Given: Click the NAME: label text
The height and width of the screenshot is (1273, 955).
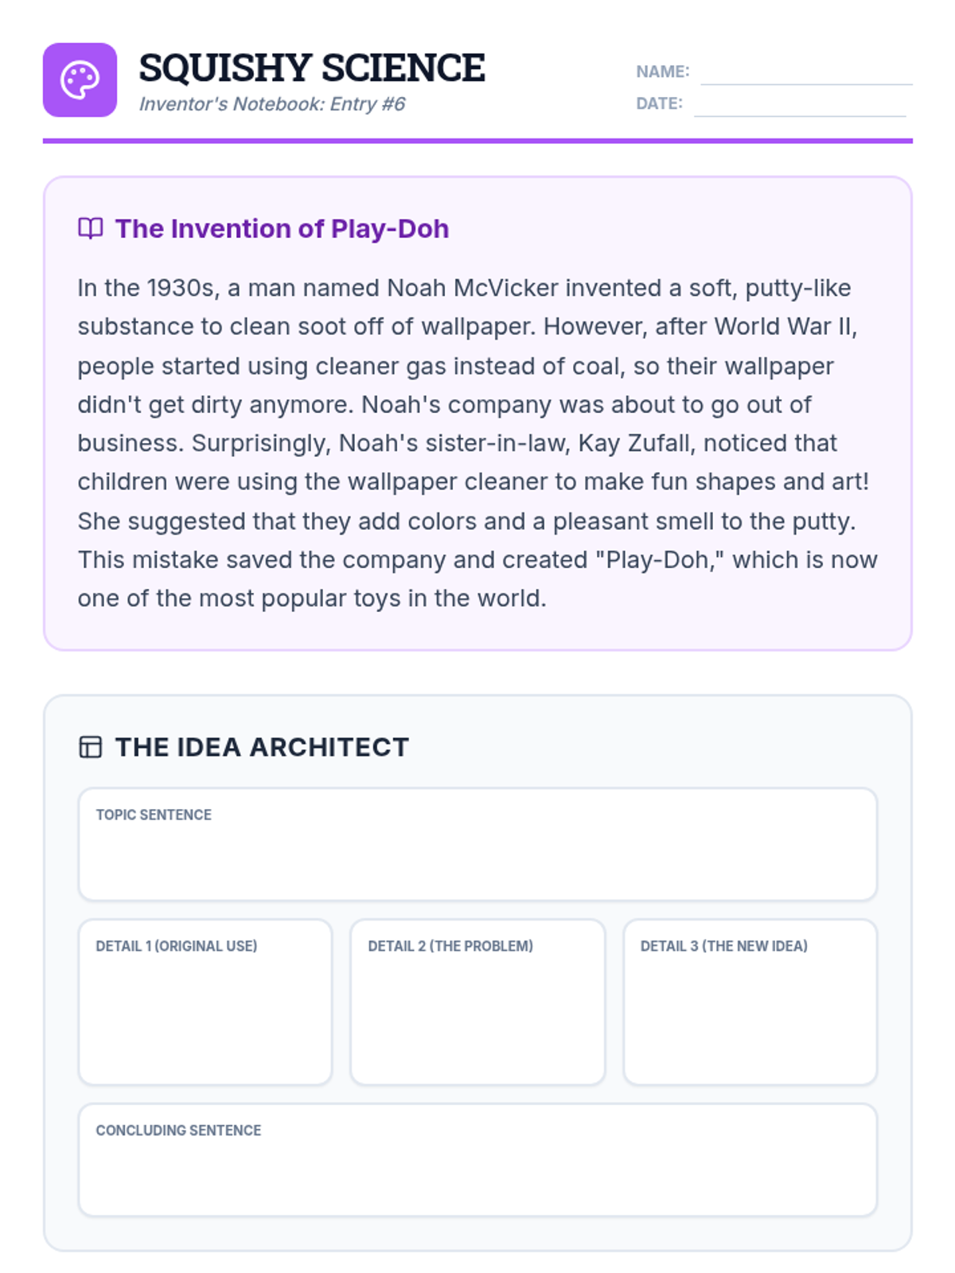Looking at the screenshot, I should pos(662,72).
